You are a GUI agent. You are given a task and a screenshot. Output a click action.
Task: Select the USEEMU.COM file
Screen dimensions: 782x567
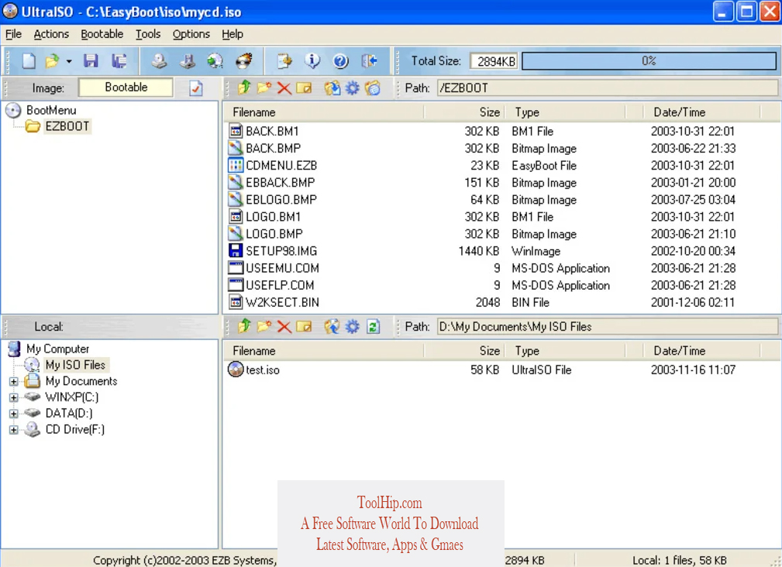pos(282,268)
